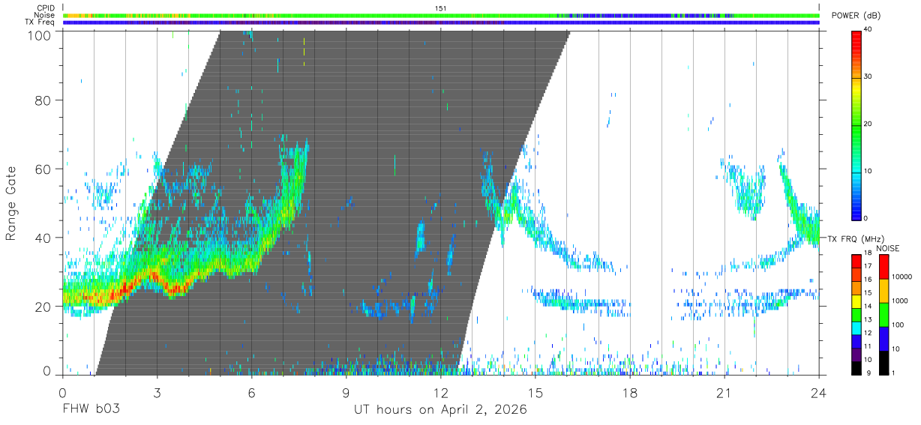
Task: Click the NOISE color scale bar
Action: (884, 314)
